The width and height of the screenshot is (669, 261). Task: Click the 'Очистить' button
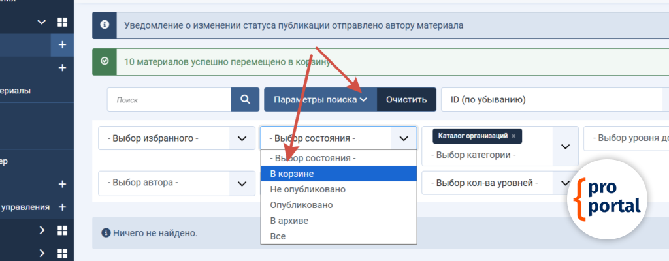pyautogui.click(x=406, y=100)
